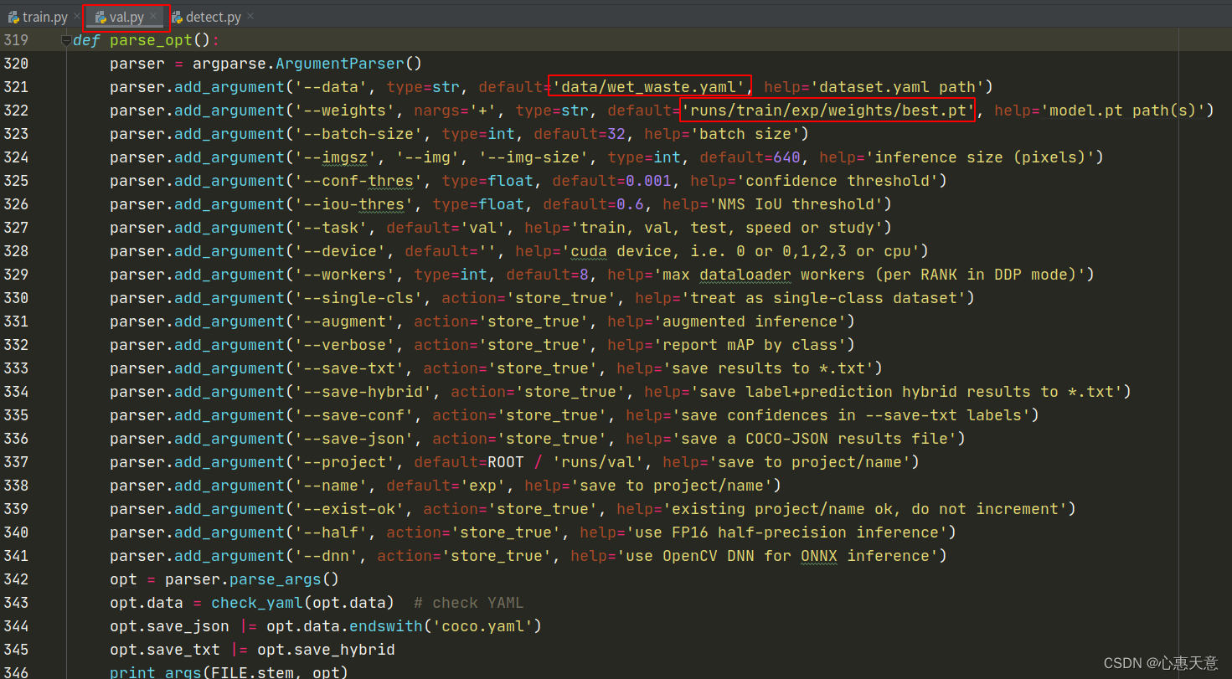Click the '--batch-size' argument string
The height and width of the screenshot is (679, 1232).
363,134
